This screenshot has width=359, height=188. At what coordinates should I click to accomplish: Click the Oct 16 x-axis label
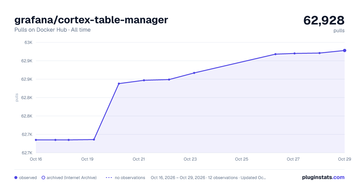[36, 159]
